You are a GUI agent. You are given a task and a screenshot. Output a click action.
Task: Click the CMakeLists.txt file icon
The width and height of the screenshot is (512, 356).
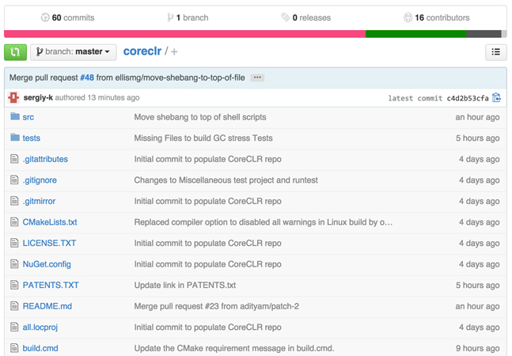(14, 222)
